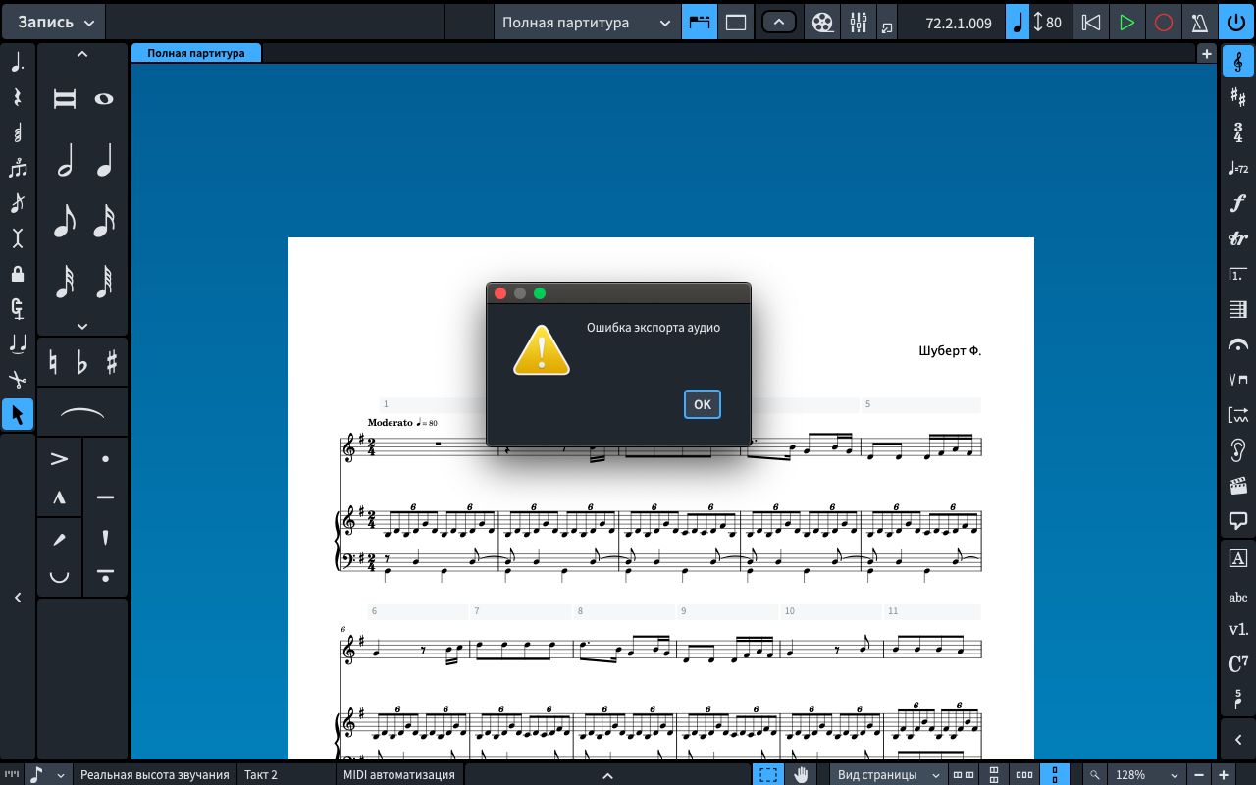Activate the select arrow tool

click(x=18, y=414)
